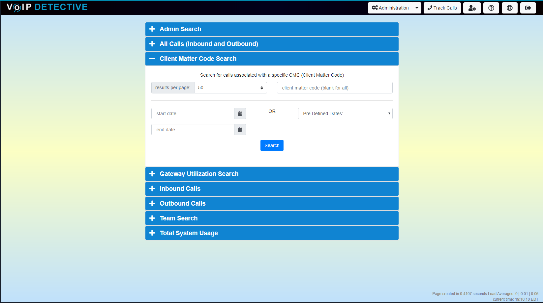Open the start date calendar picker
This screenshot has height=303, width=543.
240,114
